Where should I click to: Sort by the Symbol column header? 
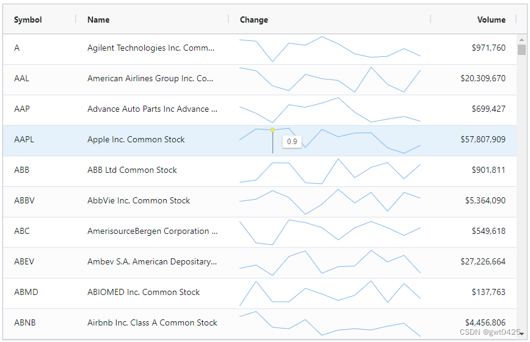pos(28,20)
